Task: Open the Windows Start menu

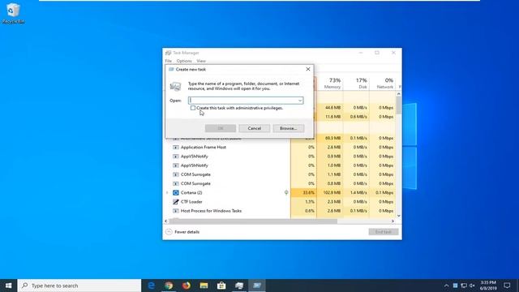Action: [9, 286]
